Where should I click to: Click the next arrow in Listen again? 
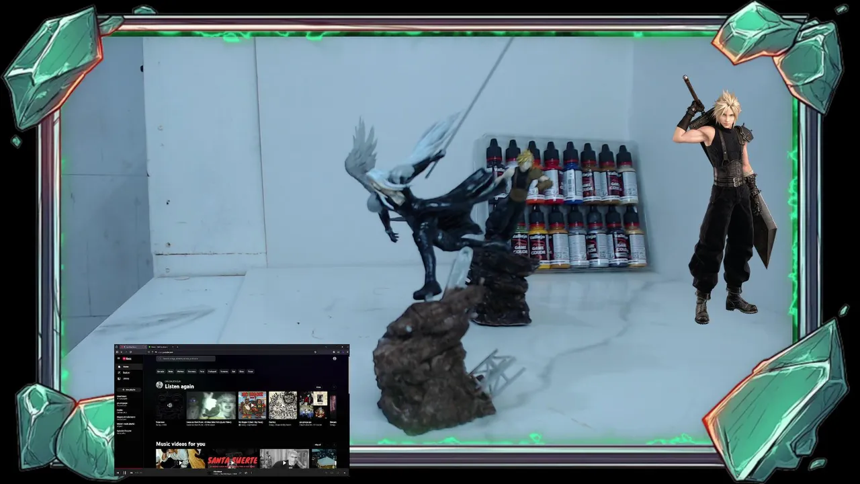334,387
